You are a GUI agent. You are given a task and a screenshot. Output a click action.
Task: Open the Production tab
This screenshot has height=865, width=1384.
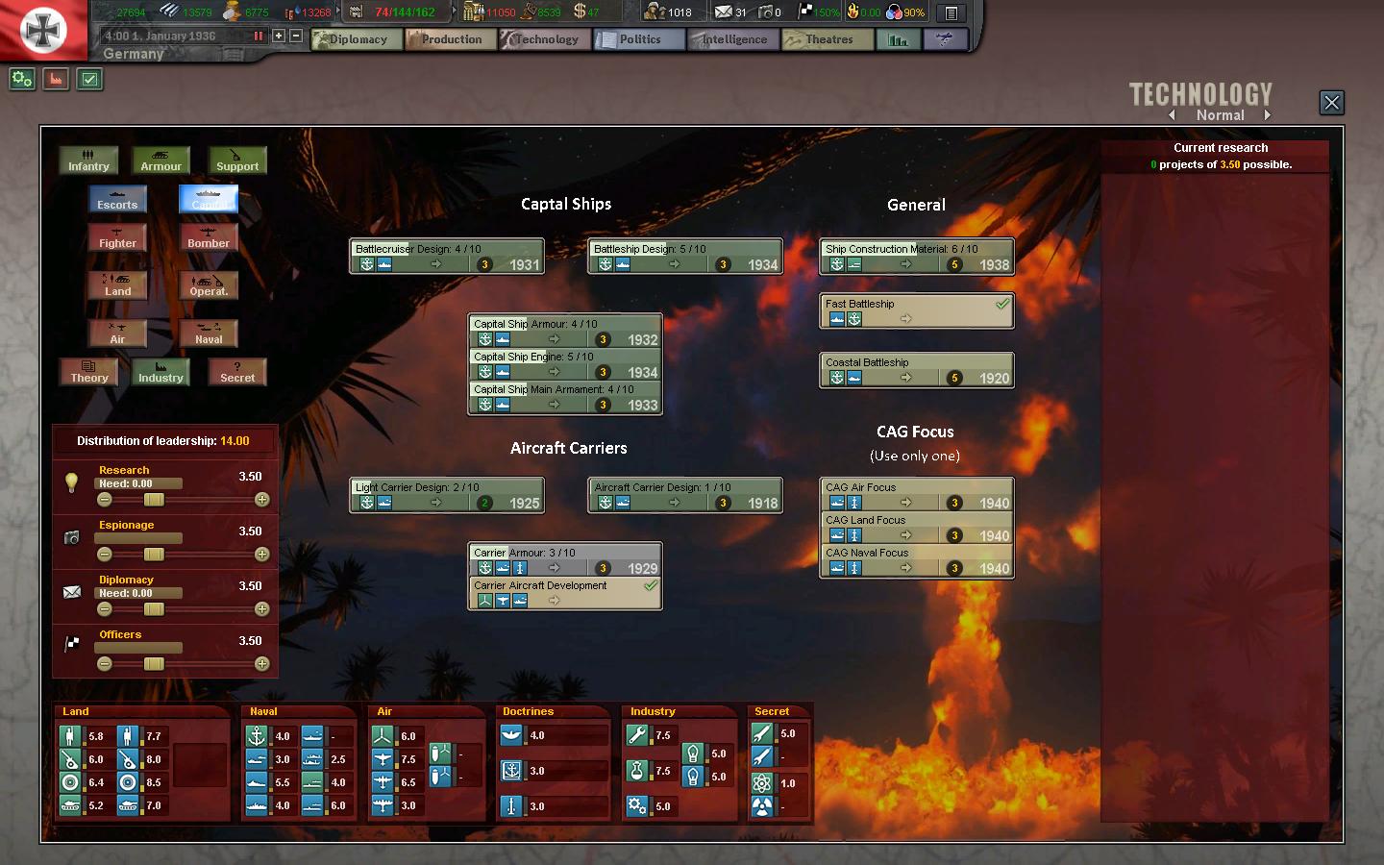[x=451, y=39]
